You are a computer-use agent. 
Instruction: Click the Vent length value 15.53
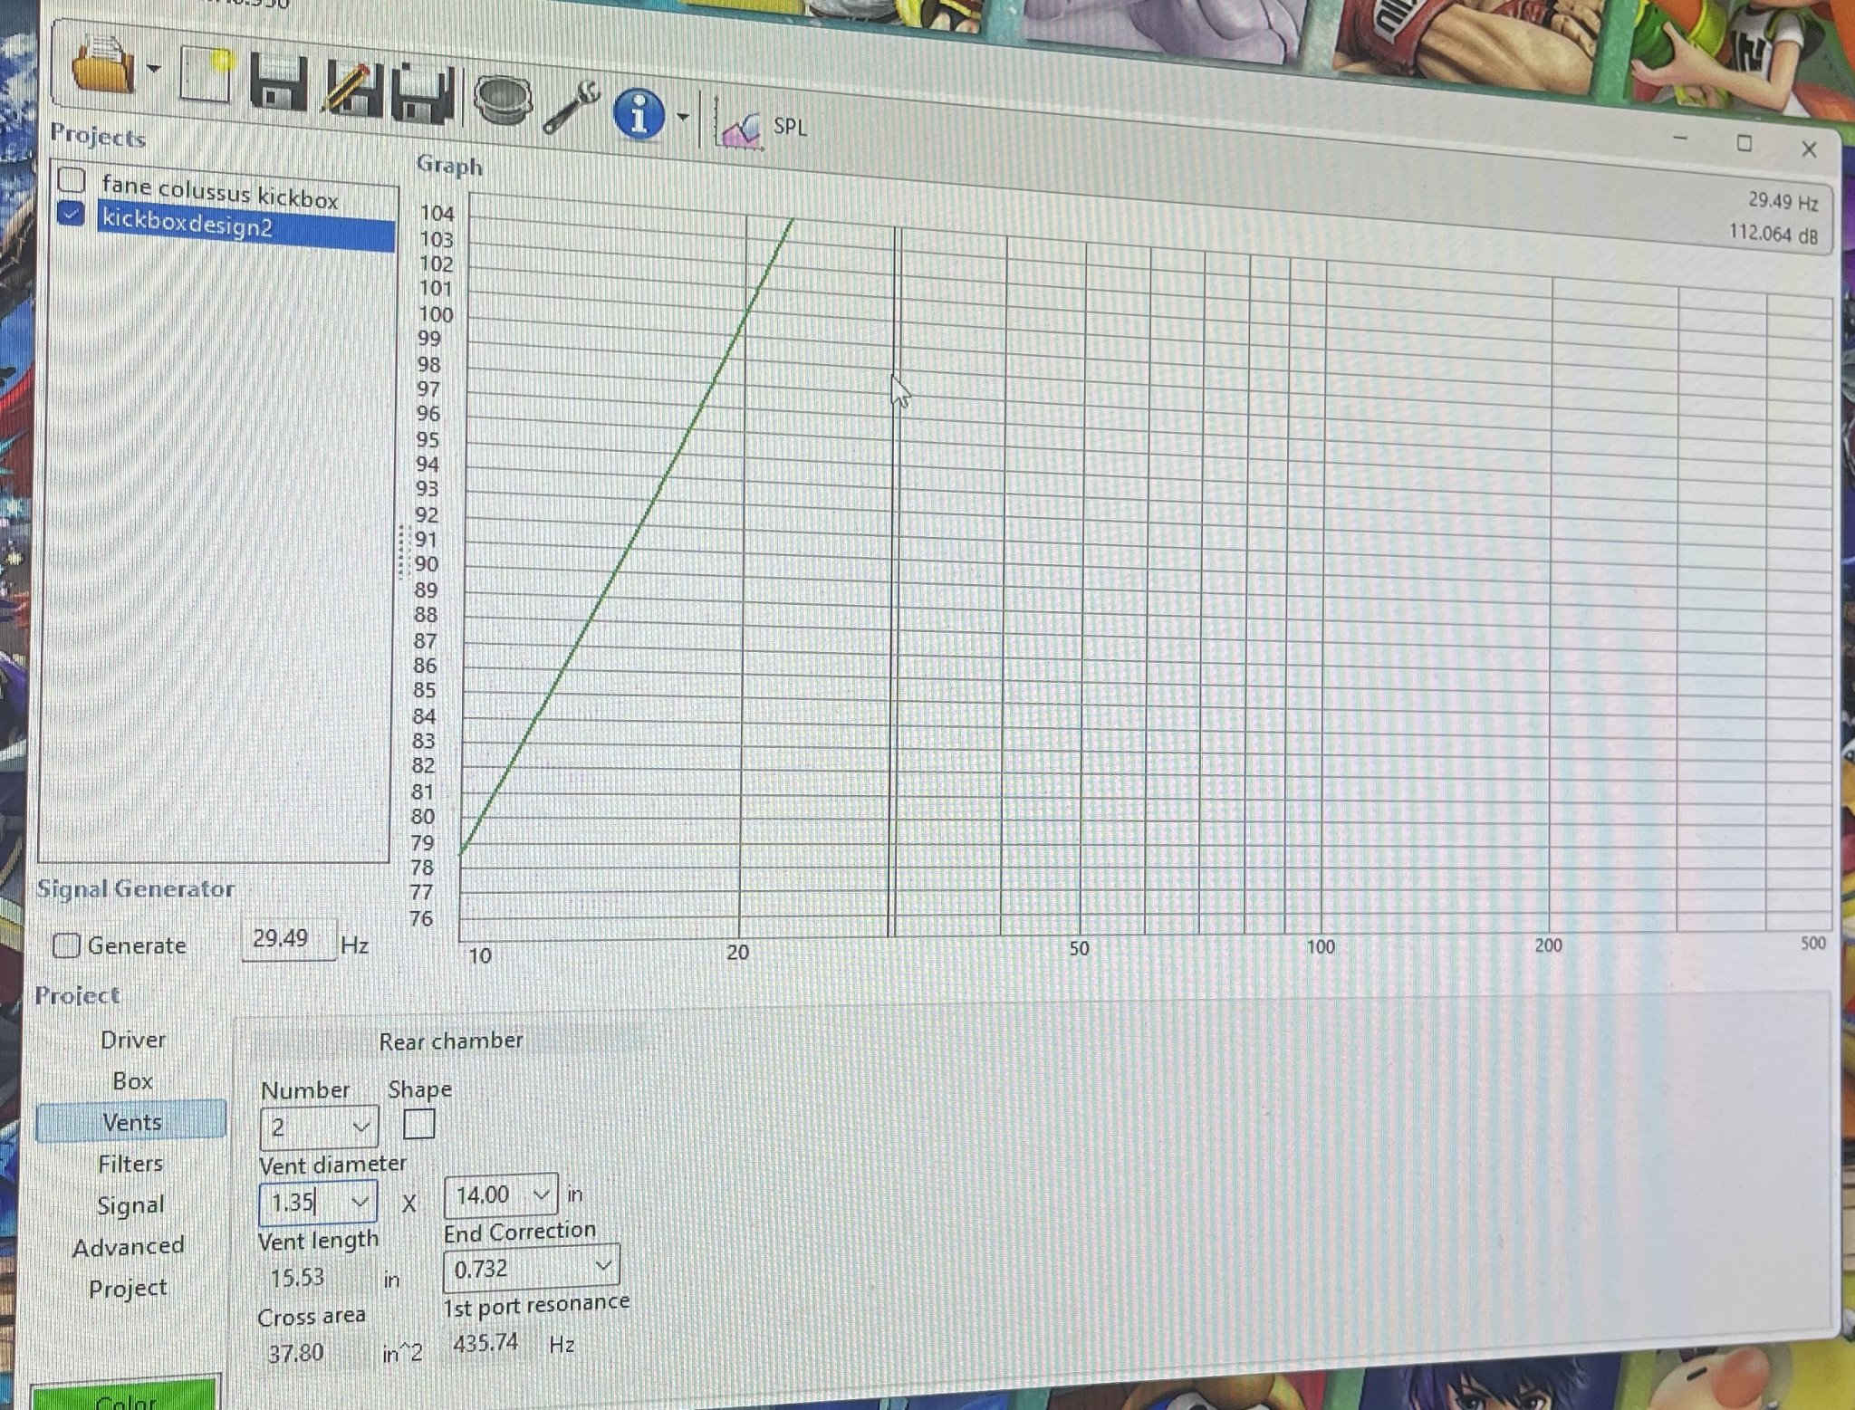pos(297,1277)
